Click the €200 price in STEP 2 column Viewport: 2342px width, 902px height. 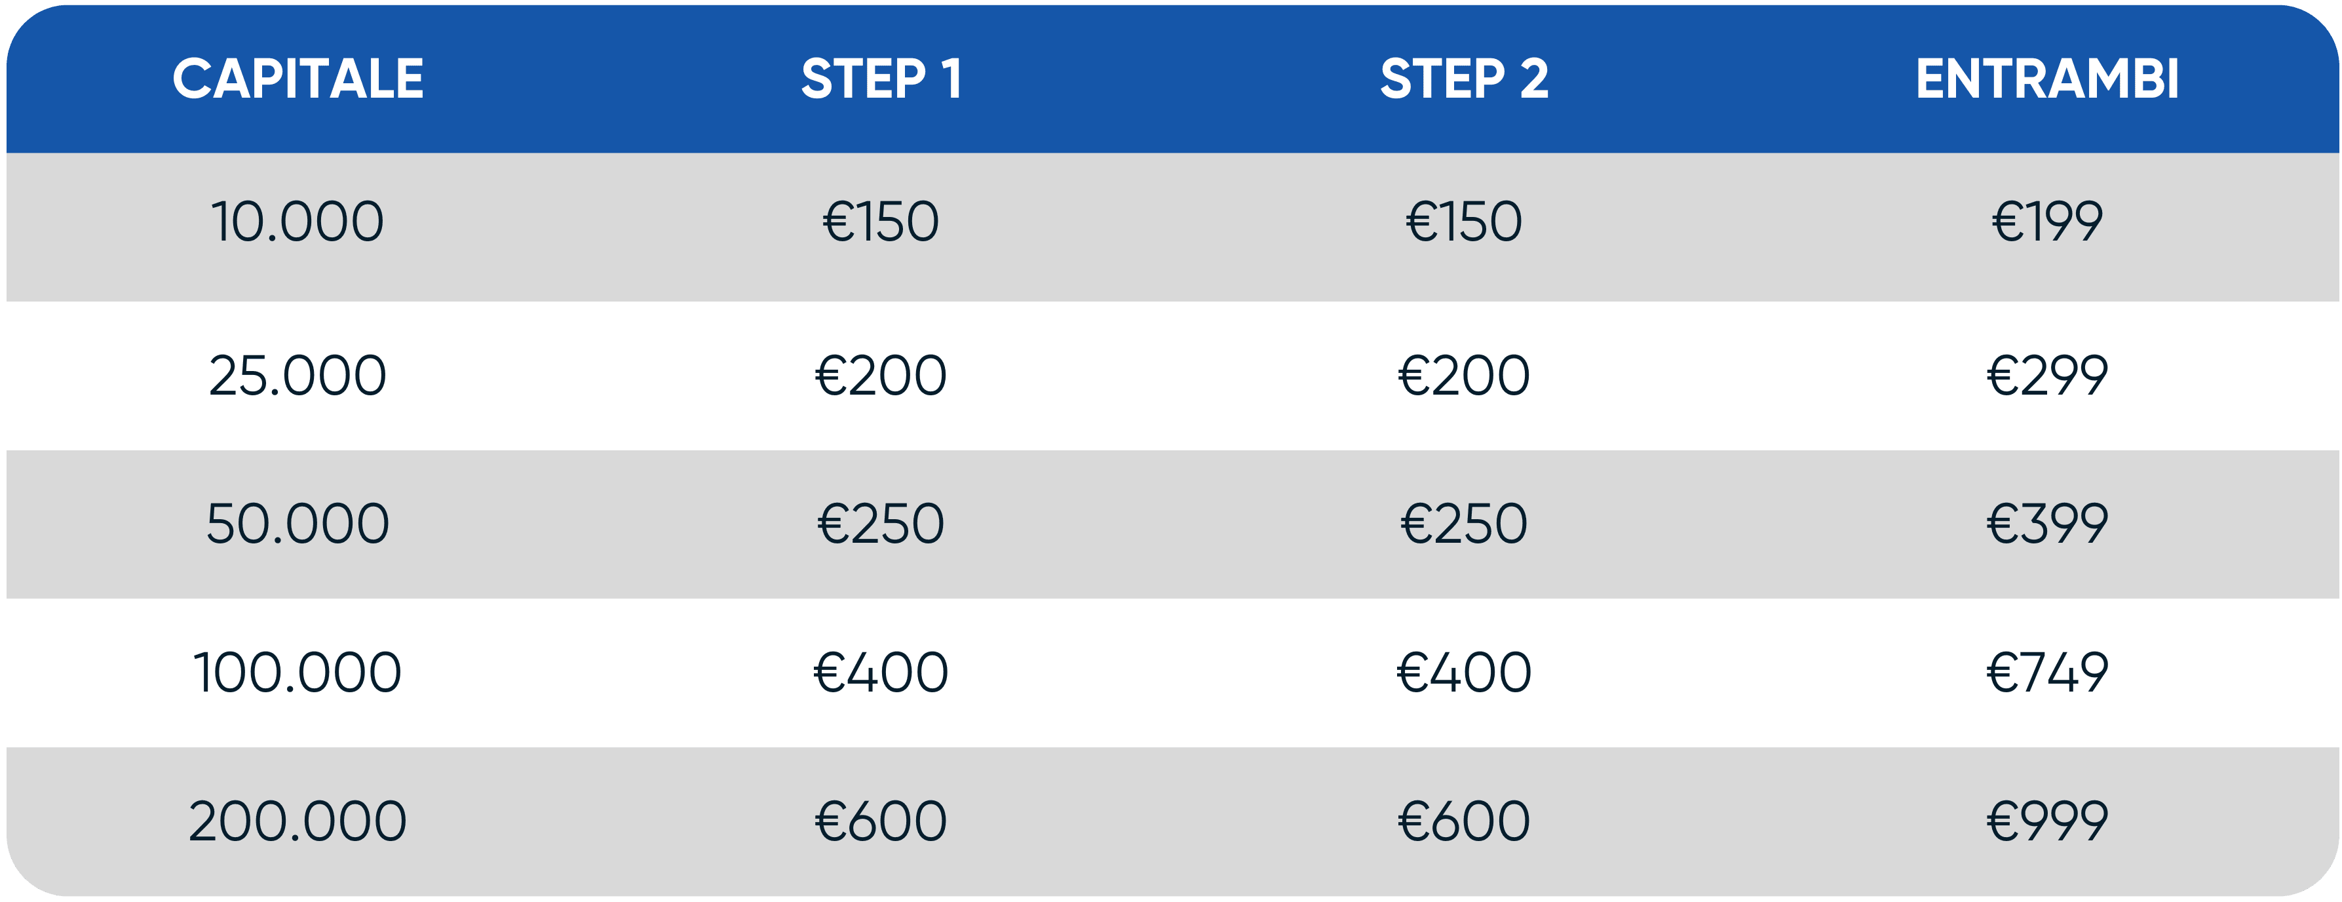1464,376
